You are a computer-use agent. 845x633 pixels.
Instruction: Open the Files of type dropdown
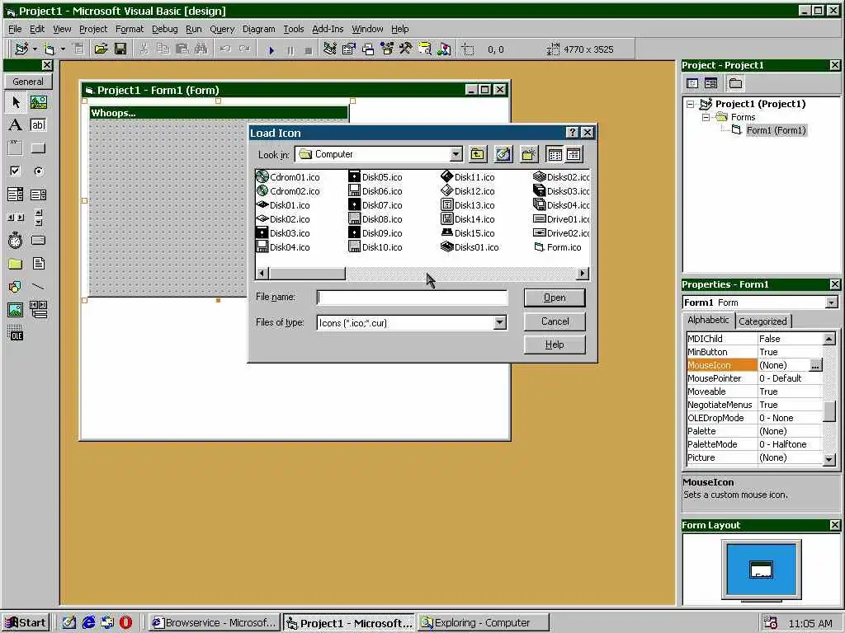(x=499, y=322)
